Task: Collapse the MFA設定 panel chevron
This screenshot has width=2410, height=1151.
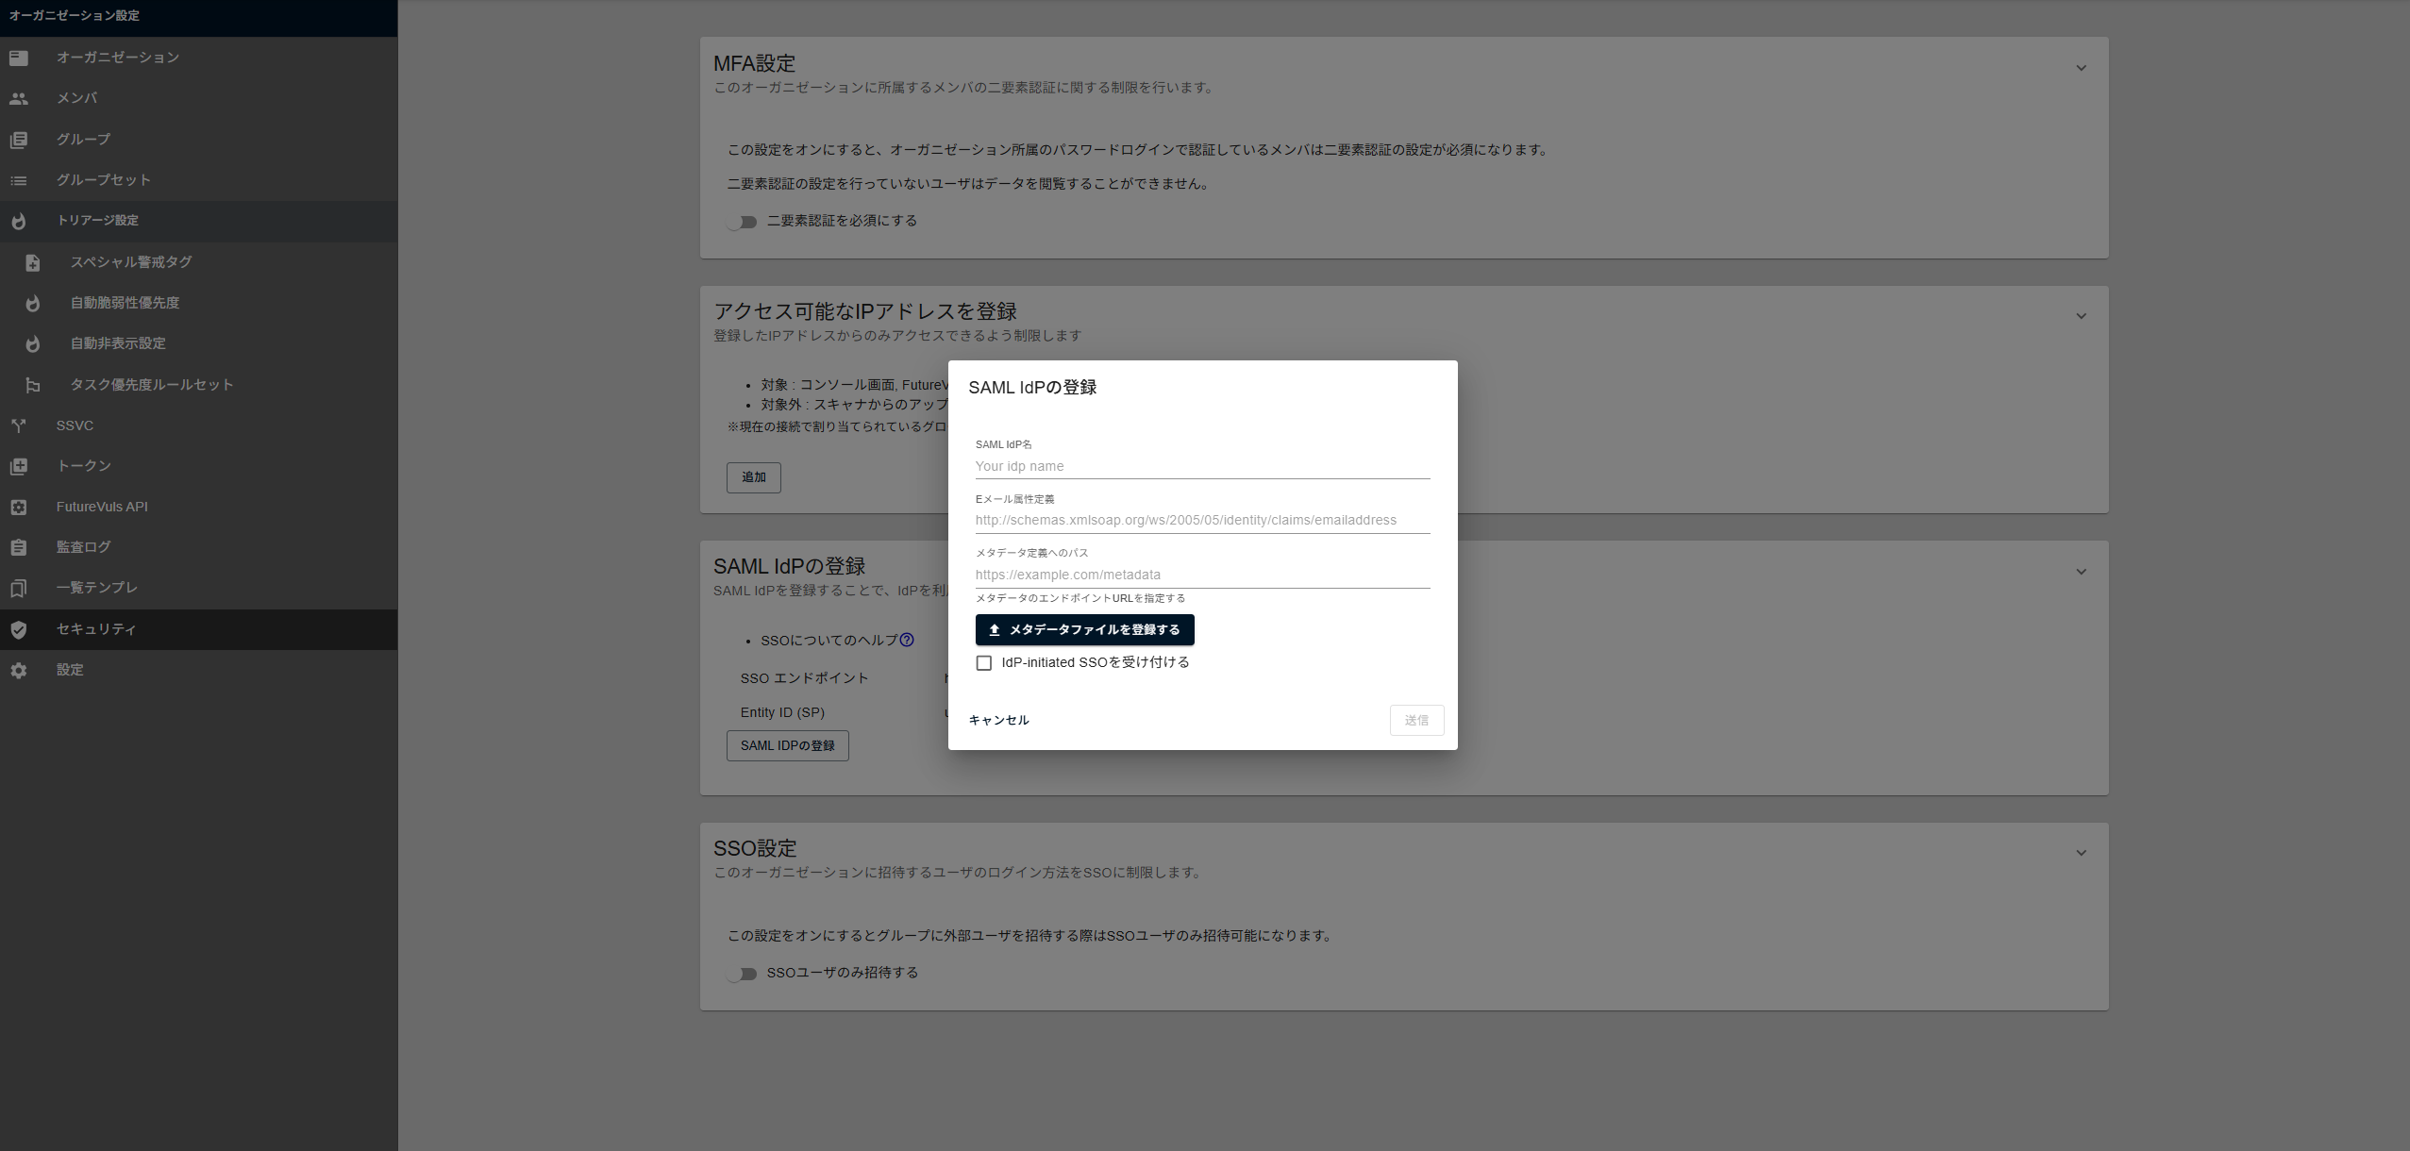Action: 2081,68
